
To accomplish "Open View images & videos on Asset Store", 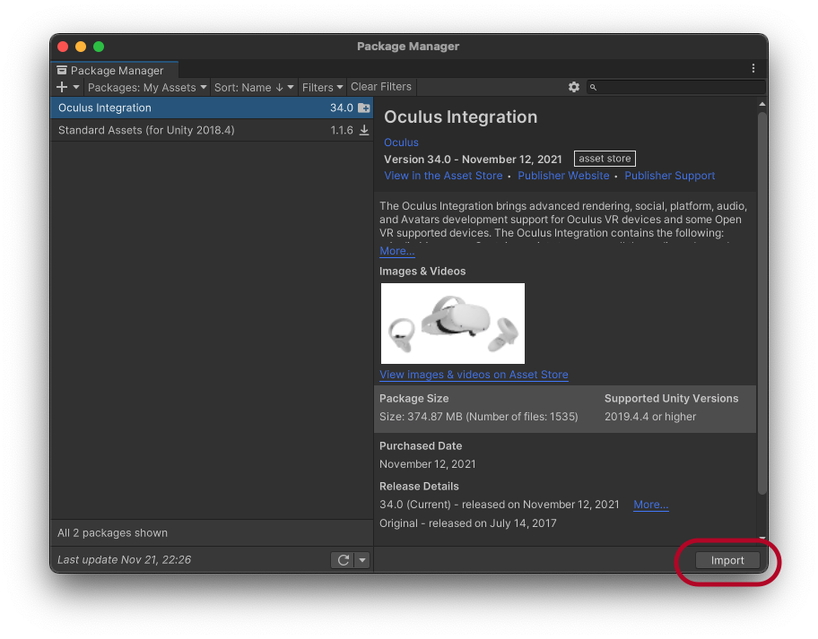I will [474, 375].
